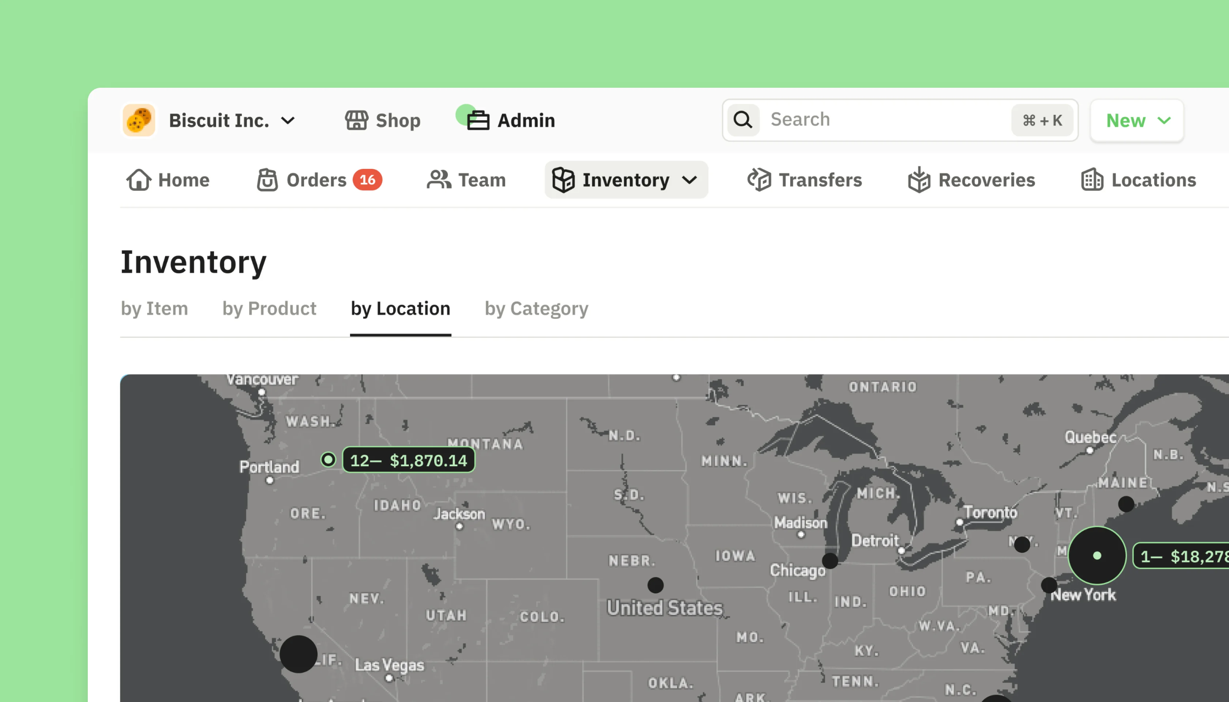Open the New dropdown button
This screenshot has height=702, width=1229.
pyautogui.click(x=1137, y=121)
